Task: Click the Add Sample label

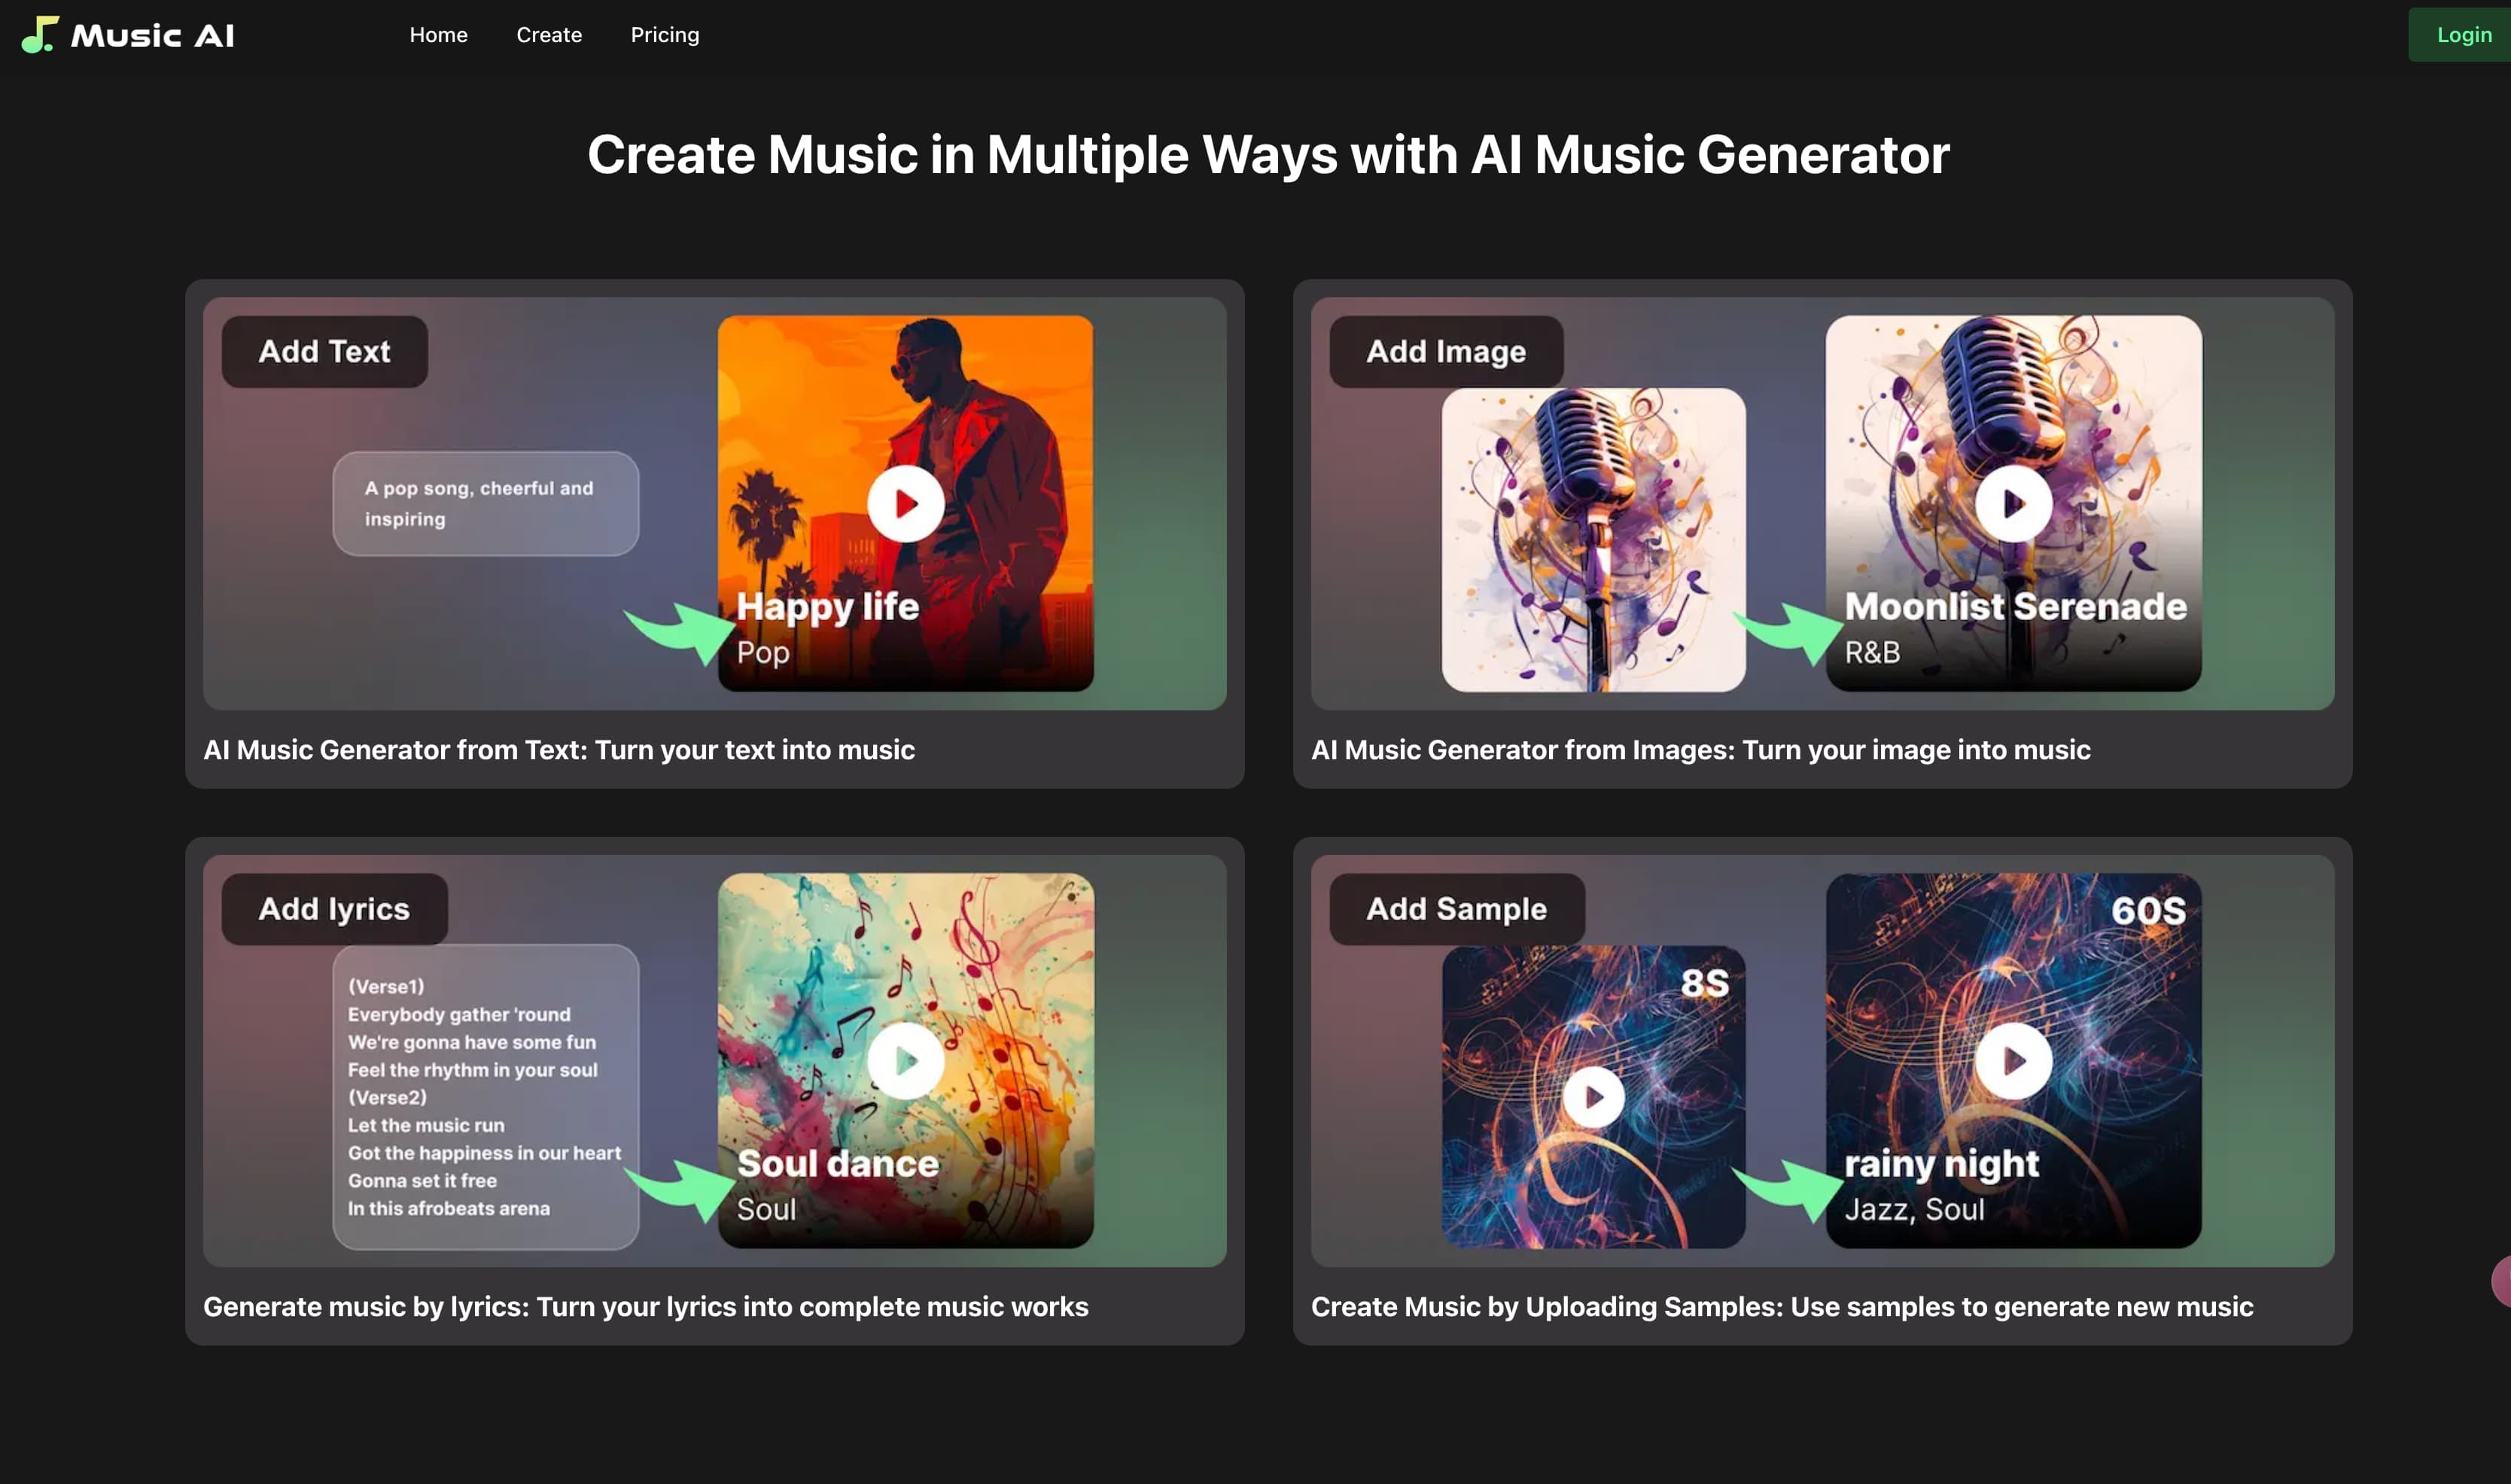Action: 1456,909
